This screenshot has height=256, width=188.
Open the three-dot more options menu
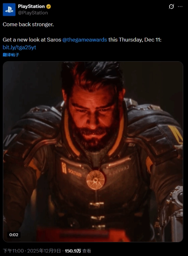[x=180, y=7]
